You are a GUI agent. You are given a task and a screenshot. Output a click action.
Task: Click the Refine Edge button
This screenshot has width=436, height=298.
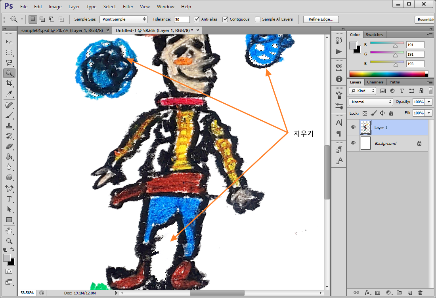(x=321, y=19)
